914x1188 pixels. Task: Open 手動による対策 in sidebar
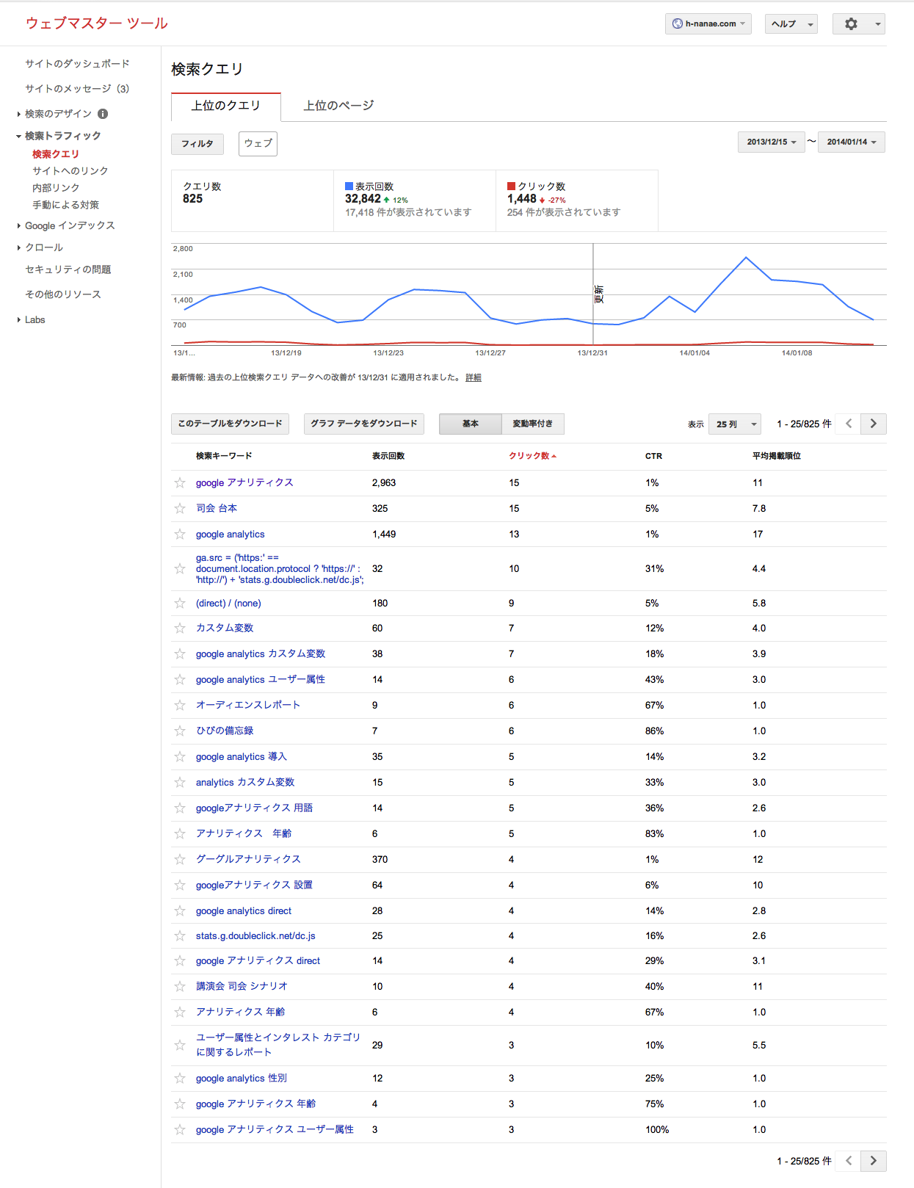point(65,205)
